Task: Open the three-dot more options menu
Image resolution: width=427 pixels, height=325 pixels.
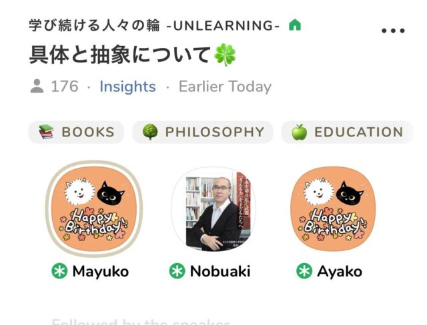Action: 393,31
